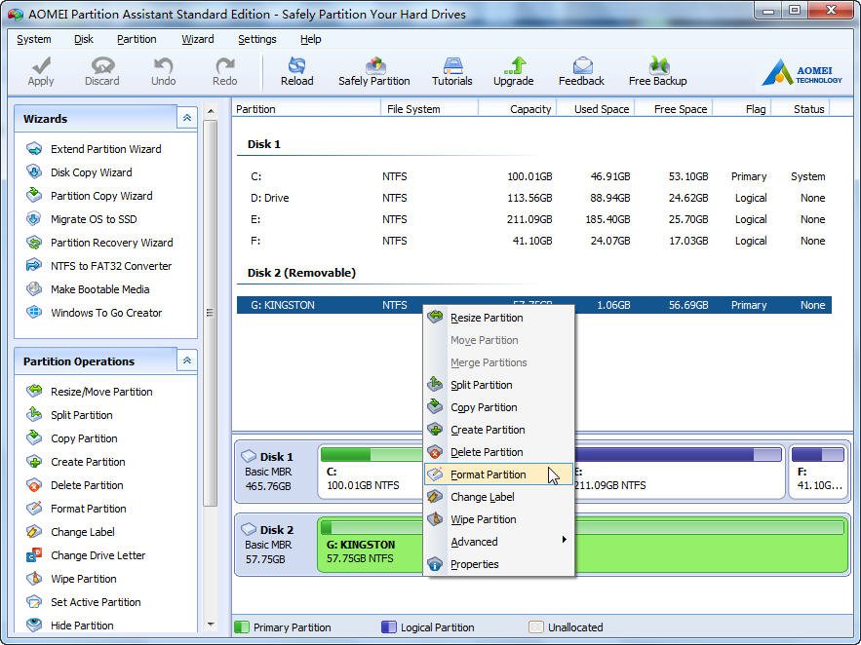The image size is (861, 645).
Task: Collapse the Partition Operations panel
Action: [x=185, y=360]
